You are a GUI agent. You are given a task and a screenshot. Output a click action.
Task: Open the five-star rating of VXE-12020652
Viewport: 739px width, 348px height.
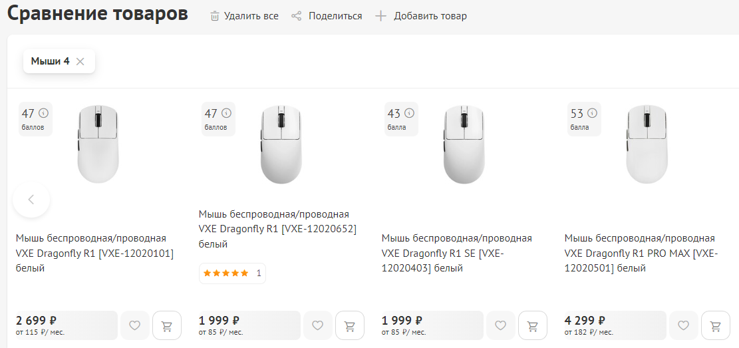[226, 273]
